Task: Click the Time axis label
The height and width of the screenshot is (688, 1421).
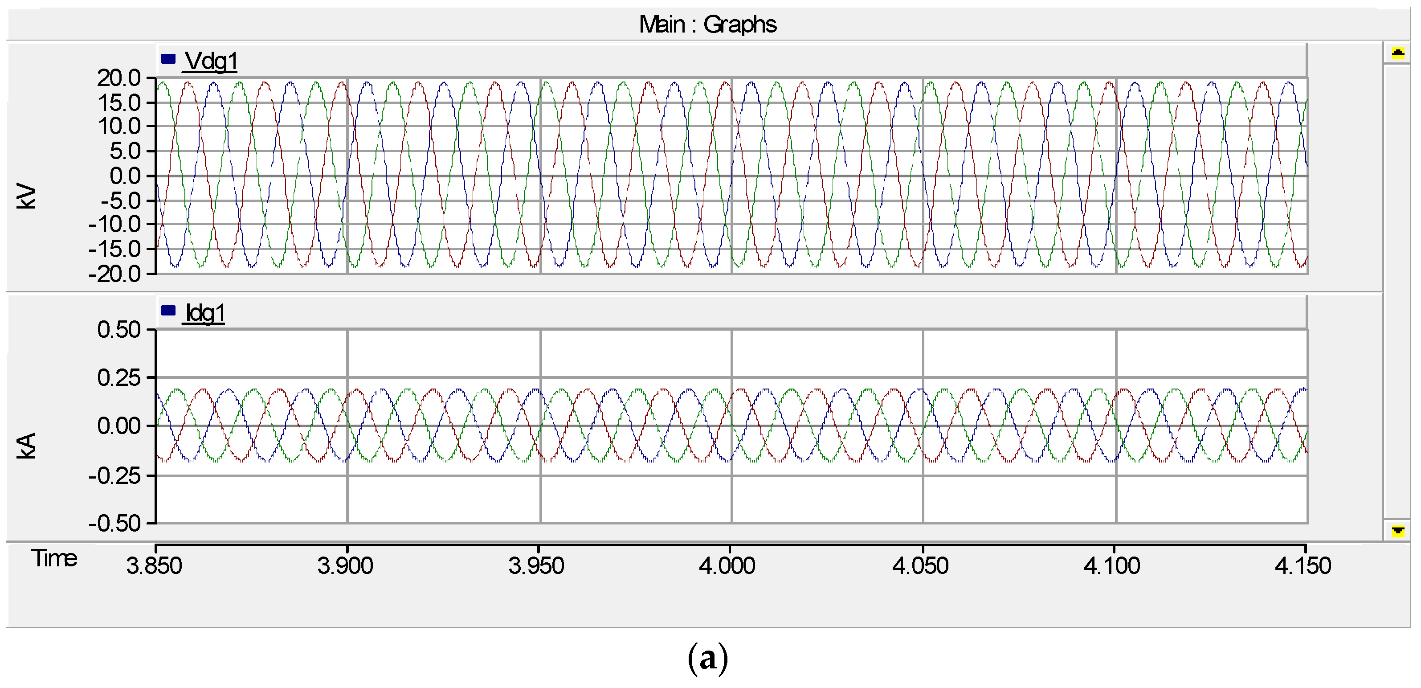Action: click(53, 558)
